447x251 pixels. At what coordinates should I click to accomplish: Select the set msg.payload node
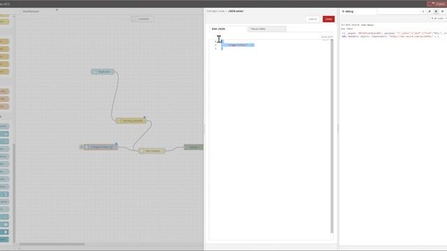coord(131,121)
